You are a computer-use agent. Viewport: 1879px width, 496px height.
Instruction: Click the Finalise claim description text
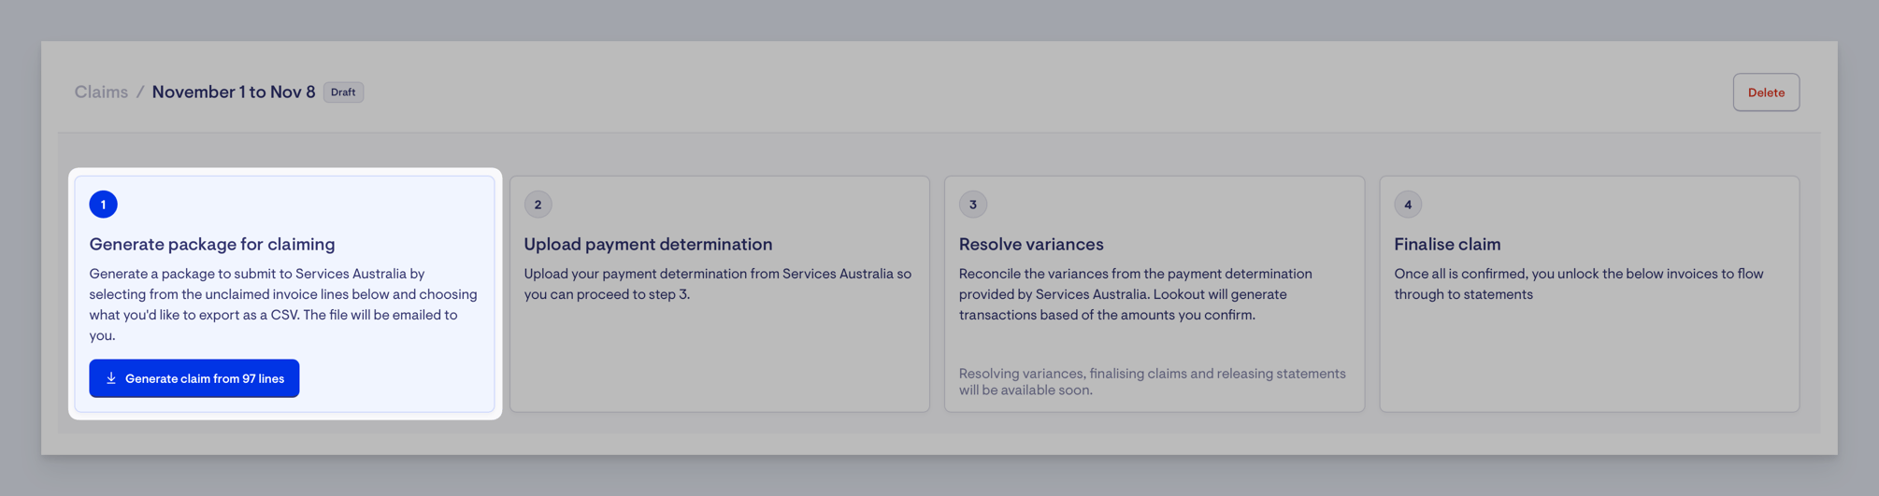(1579, 284)
